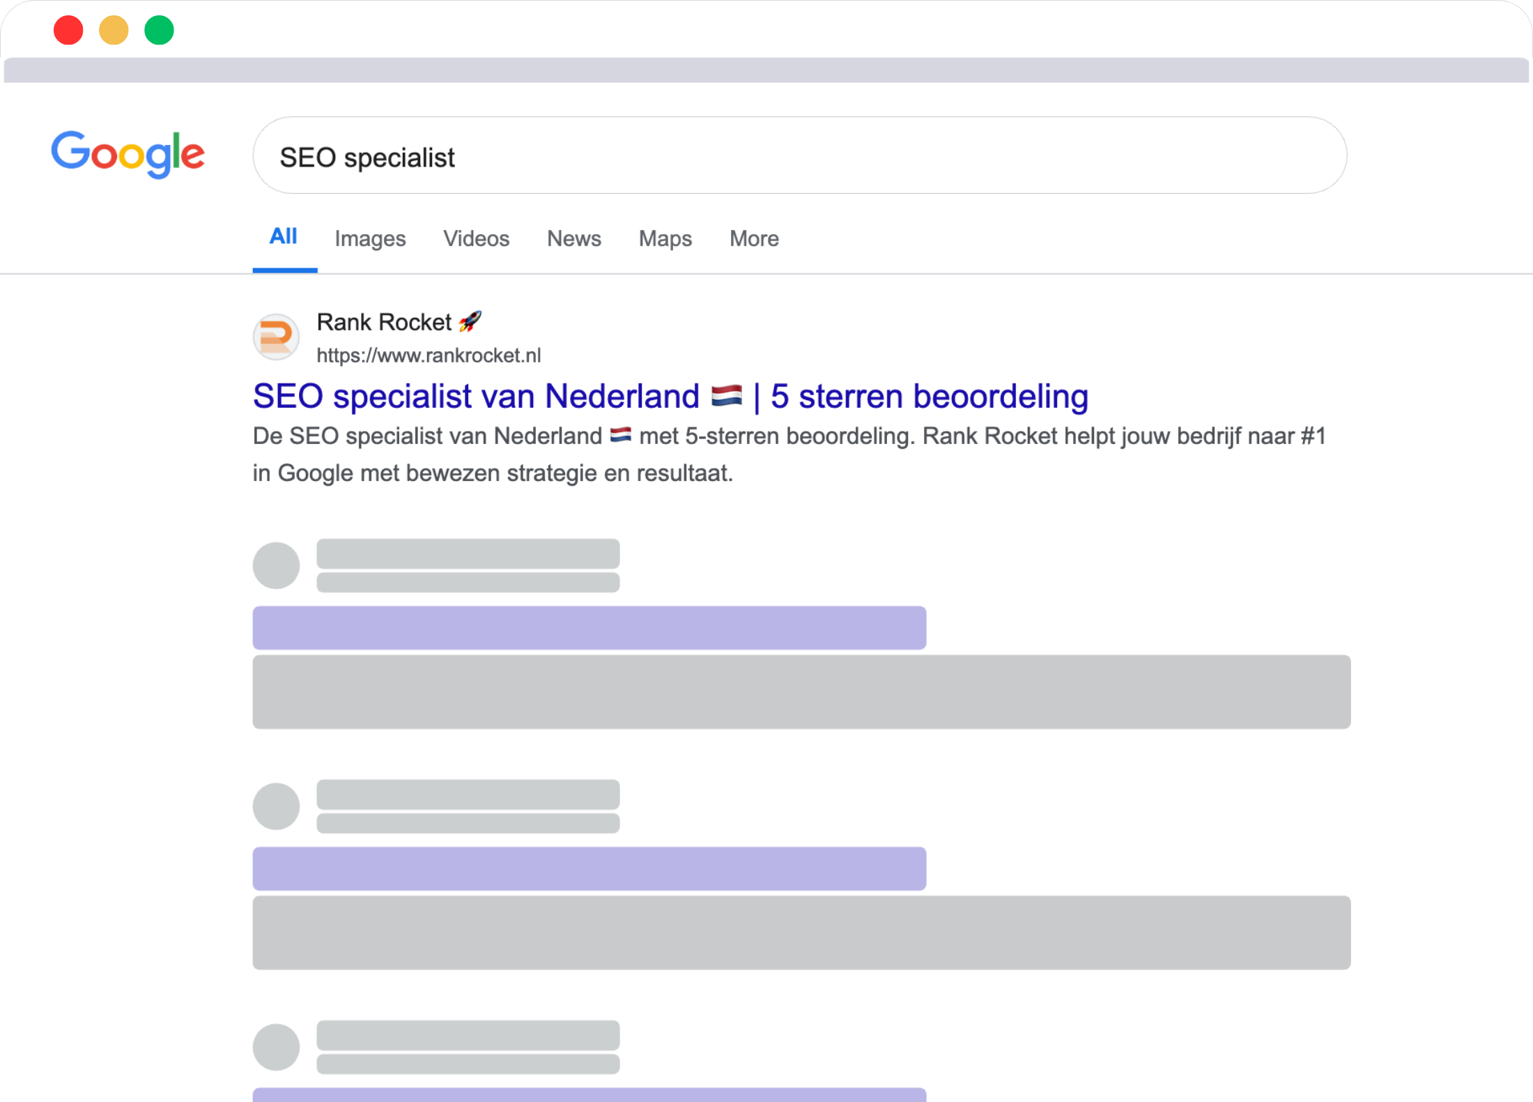Viewport: 1533px width, 1102px height.
Task: Open the SEO specialist van Nederland result title
Action: tap(670, 396)
